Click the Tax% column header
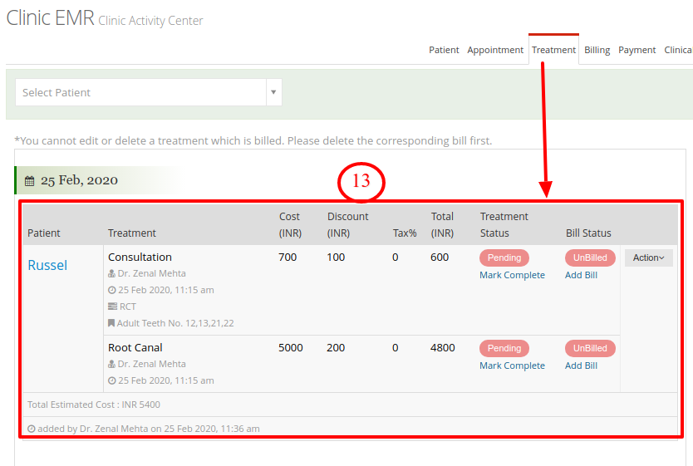The image size is (693, 466). pyautogui.click(x=405, y=233)
